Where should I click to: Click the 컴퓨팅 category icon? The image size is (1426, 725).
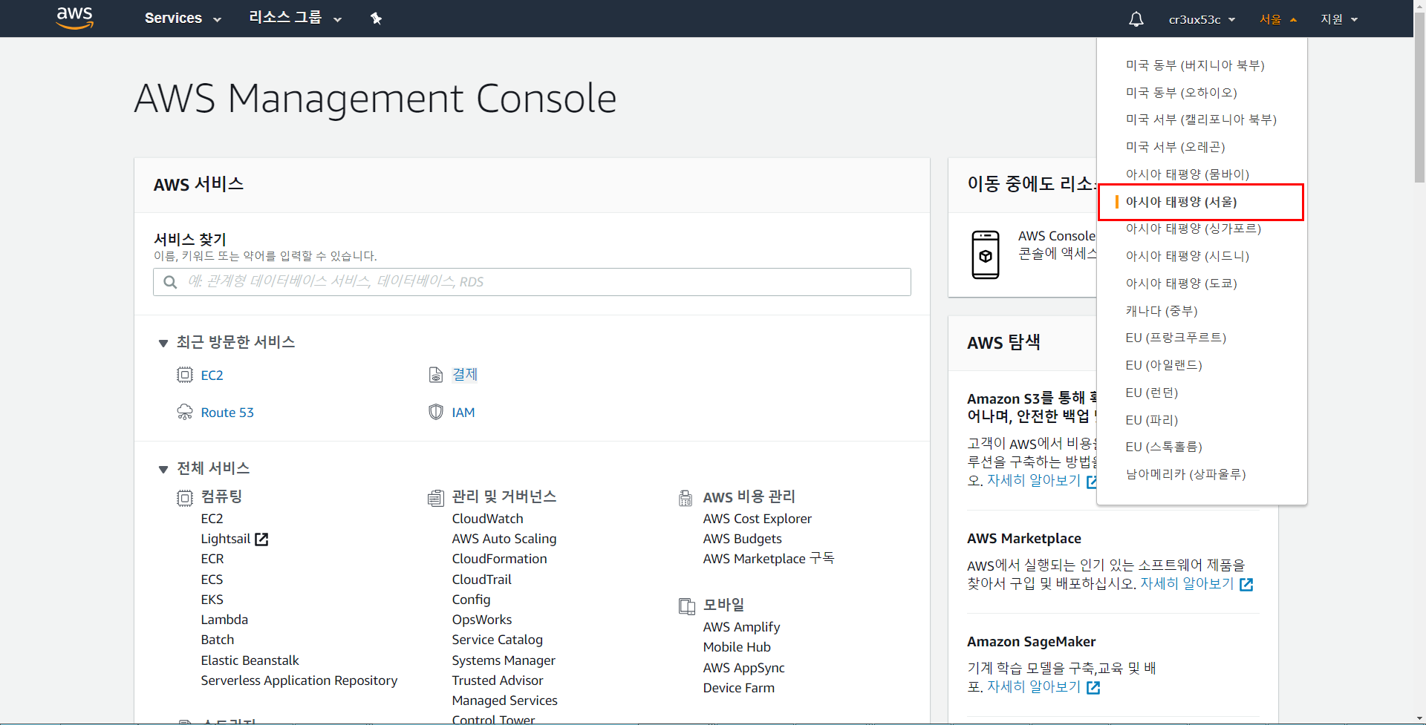pyautogui.click(x=184, y=498)
